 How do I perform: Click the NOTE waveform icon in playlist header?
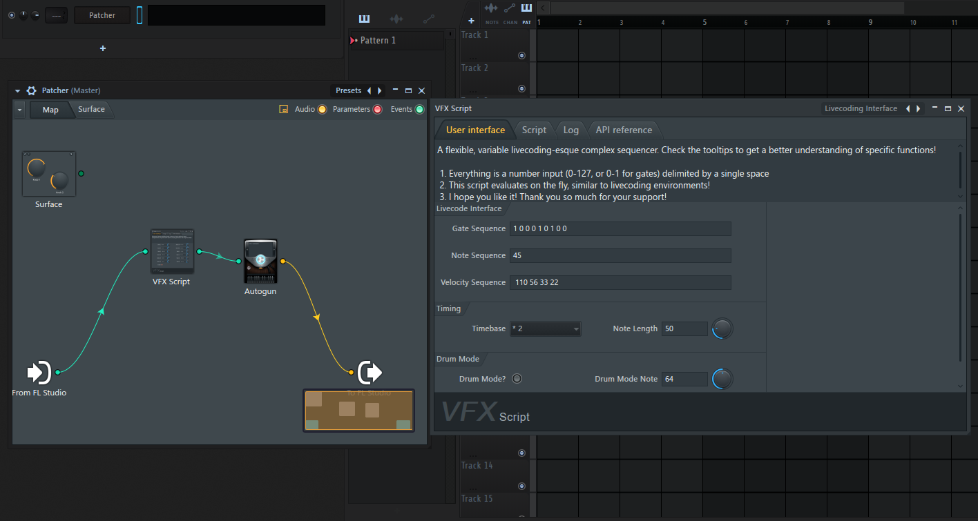[492, 8]
